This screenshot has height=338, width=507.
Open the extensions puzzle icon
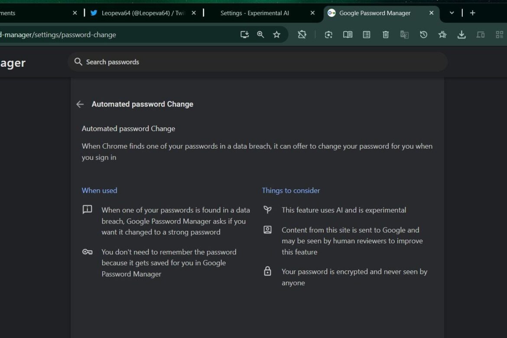click(x=302, y=34)
